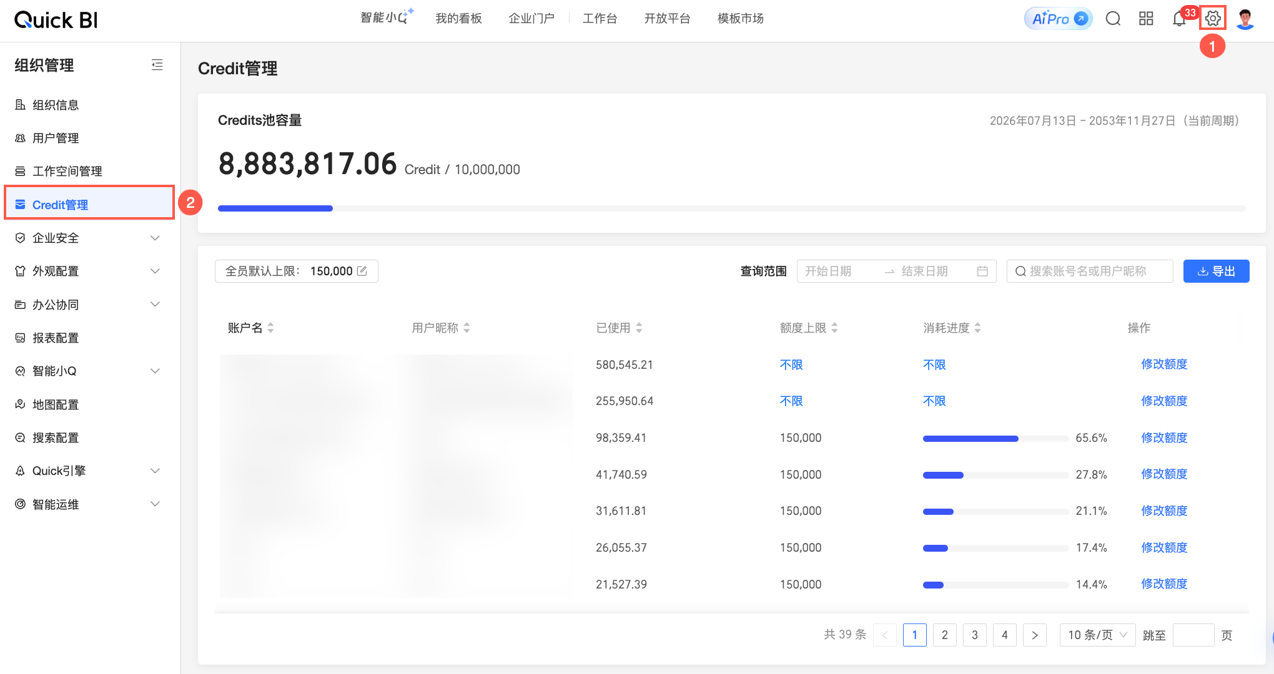
Task: Open the apps grid icon
Action: pos(1146,19)
